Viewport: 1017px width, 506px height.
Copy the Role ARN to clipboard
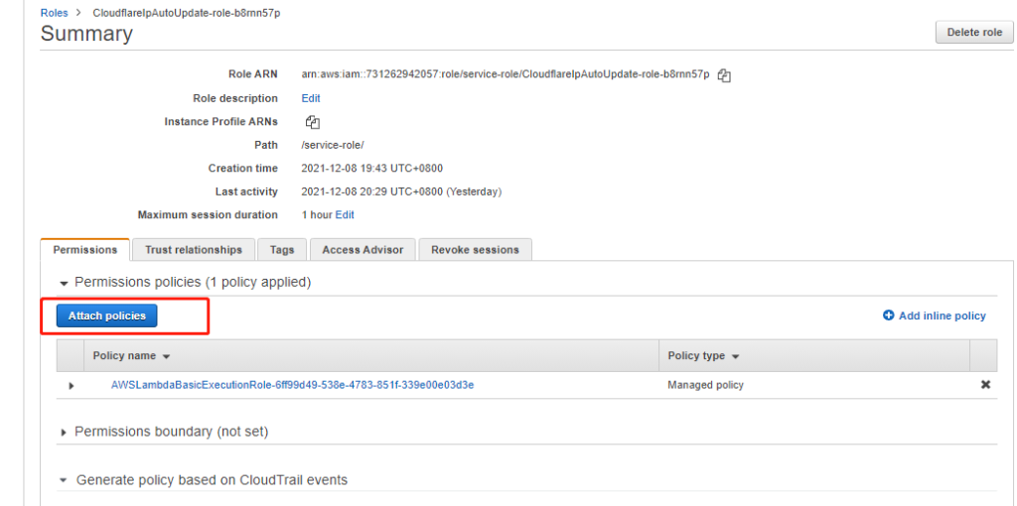pos(724,75)
